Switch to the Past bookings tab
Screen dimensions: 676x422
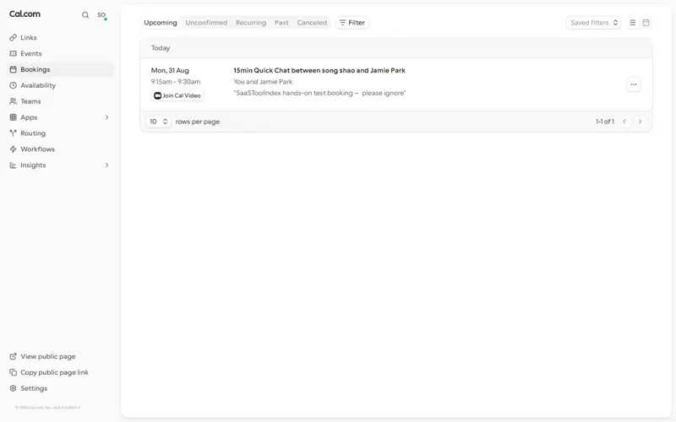(281, 23)
